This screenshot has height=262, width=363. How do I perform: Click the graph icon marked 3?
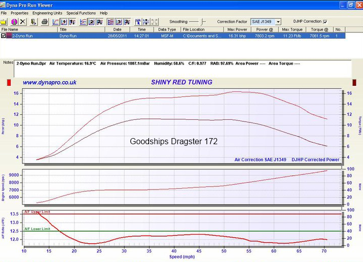pyautogui.click(x=119, y=22)
